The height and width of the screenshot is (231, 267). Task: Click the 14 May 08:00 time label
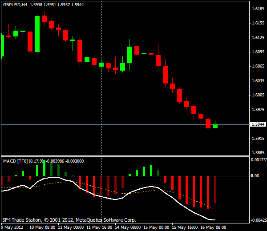128,227
